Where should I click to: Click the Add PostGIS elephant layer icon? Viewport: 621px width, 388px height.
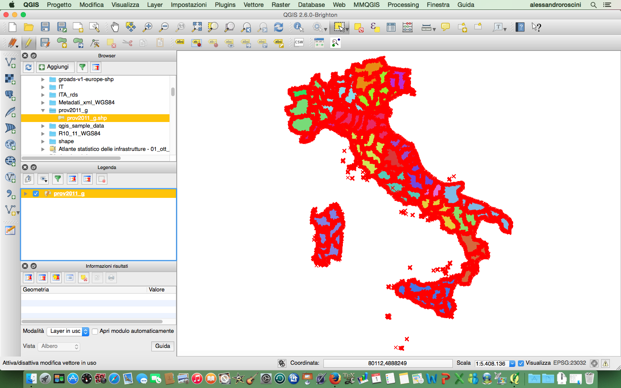tap(10, 95)
